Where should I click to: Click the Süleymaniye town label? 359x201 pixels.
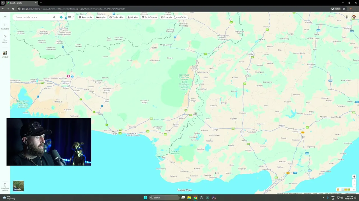(x=267, y=82)
